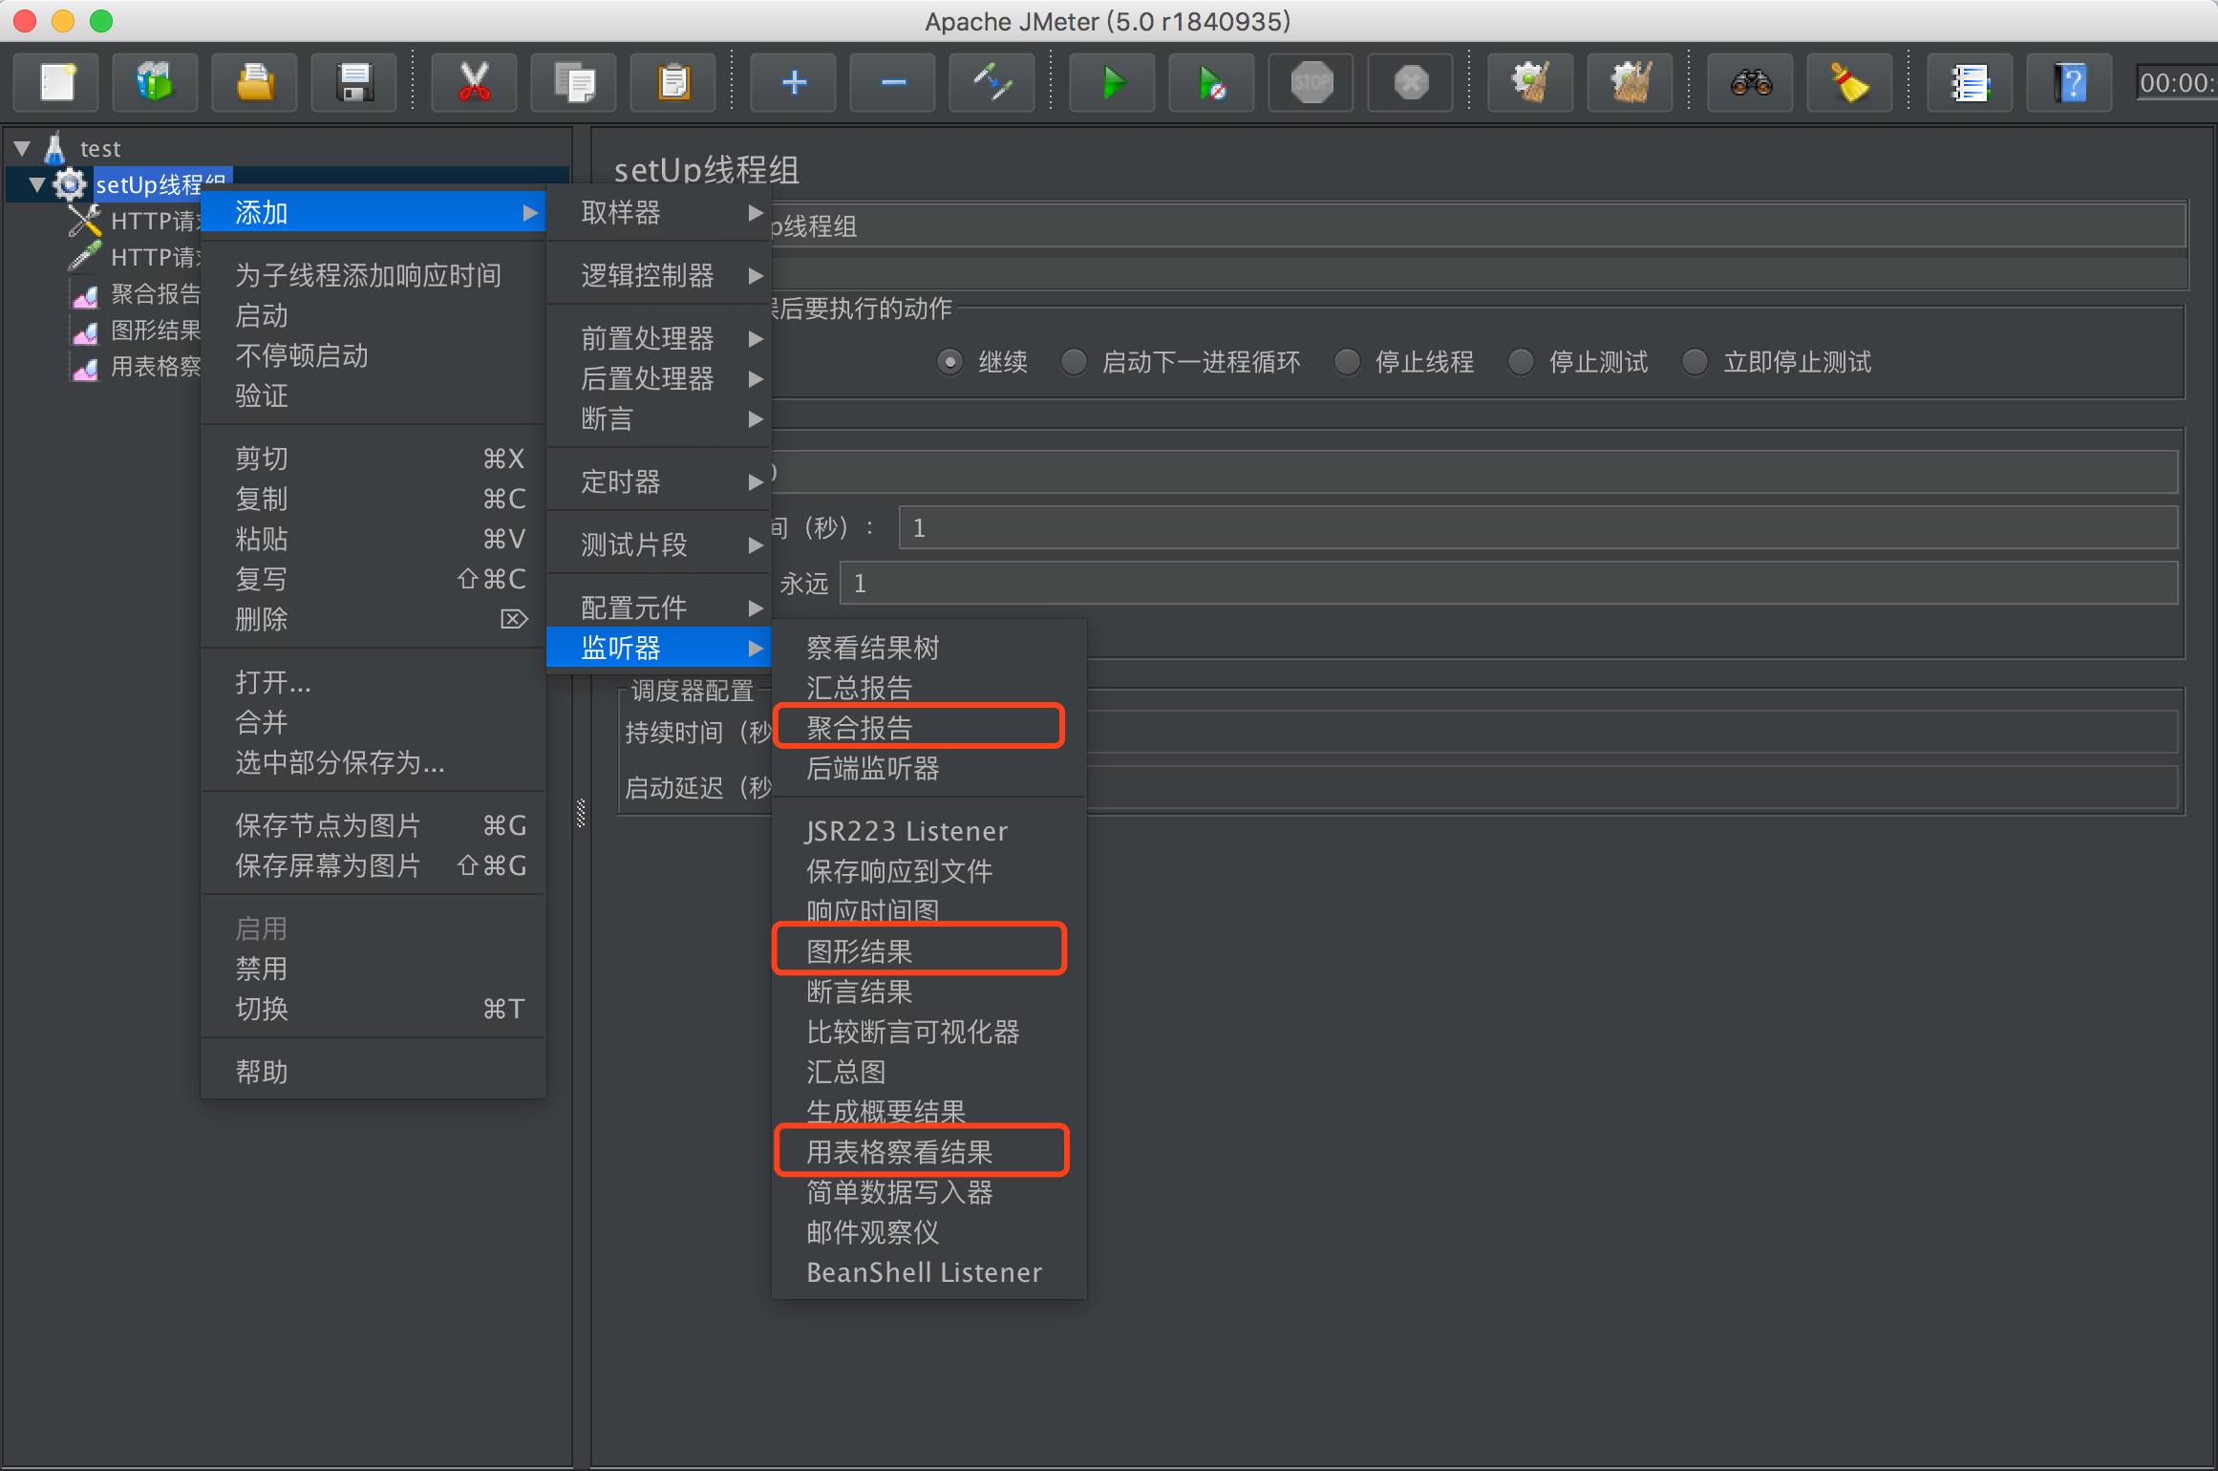Click the Search binoculars icon
2218x1471 pixels.
tap(1751, 82)
